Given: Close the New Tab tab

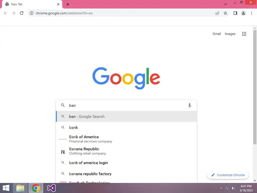Looking at the screenshot, I should click(58, 4).
